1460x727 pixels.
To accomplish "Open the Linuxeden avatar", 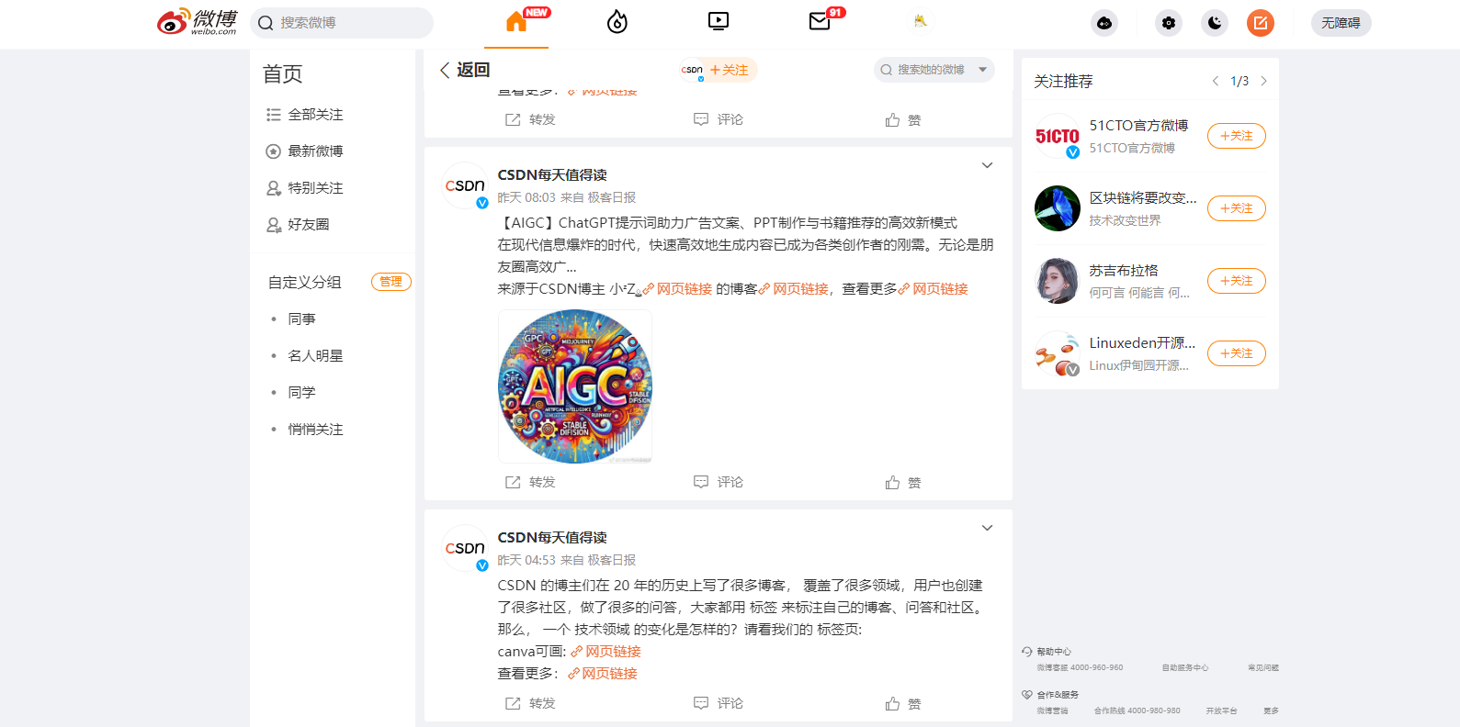I will pos(1058,353).
